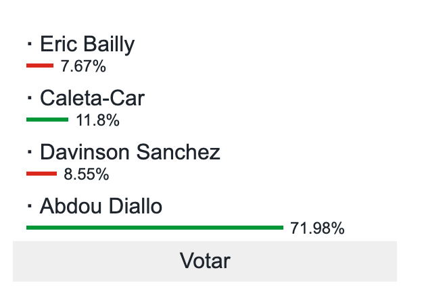Click the 11.8% result value
This screenshot has height=308, width=422.
click(x=98, y=121)
